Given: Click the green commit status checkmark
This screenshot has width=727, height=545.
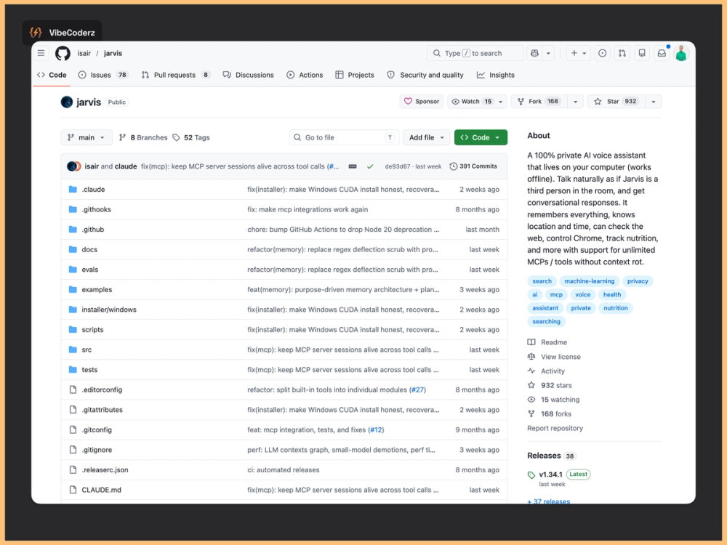Looking at the screenshot, I should click(370, 166).
